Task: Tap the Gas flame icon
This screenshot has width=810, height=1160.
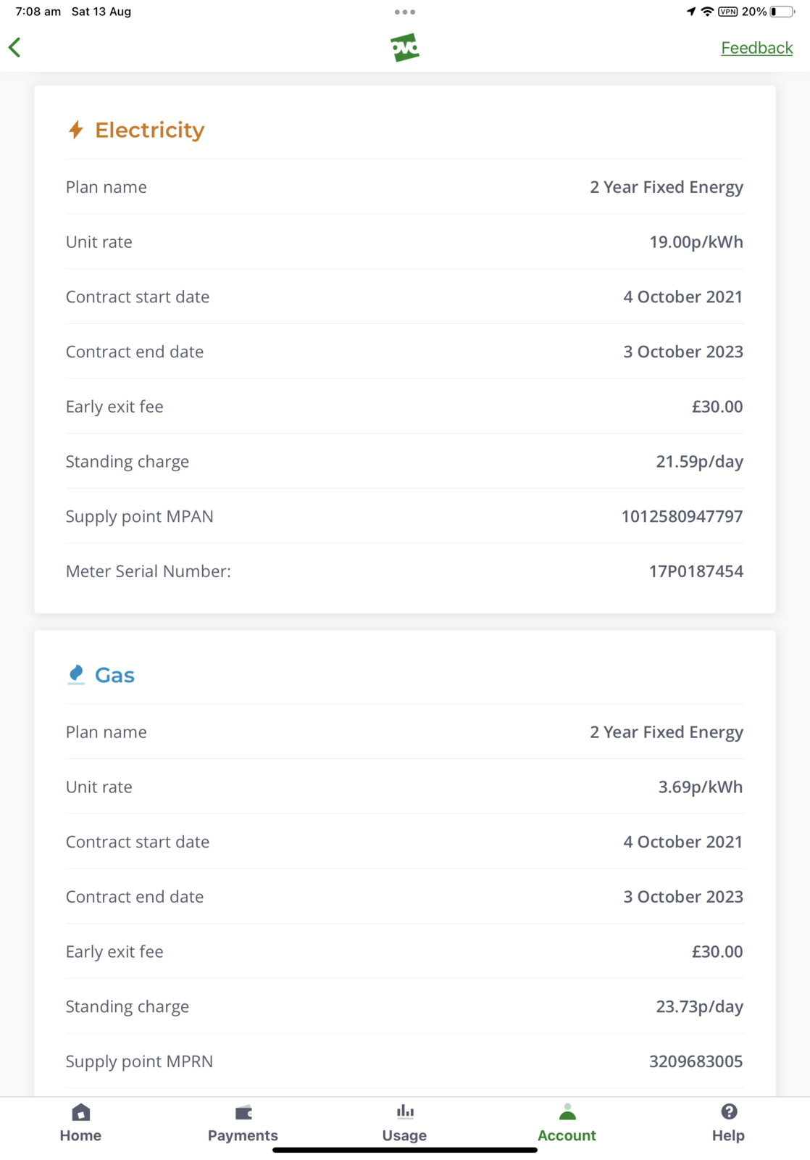Action: (76, 674)
